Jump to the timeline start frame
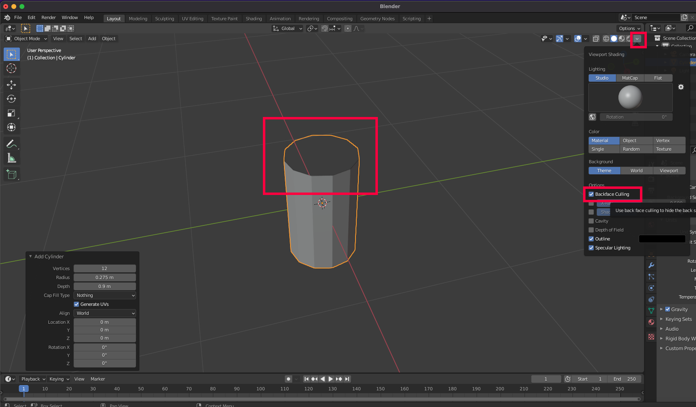This screenshot has height=407, width=696. [x=307, y=379]
